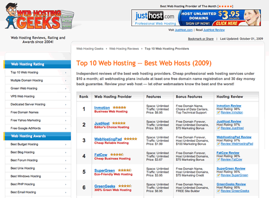Open Best Windows Hosting menu item
This screenshot has height=198, width=269.
[38, 176]
